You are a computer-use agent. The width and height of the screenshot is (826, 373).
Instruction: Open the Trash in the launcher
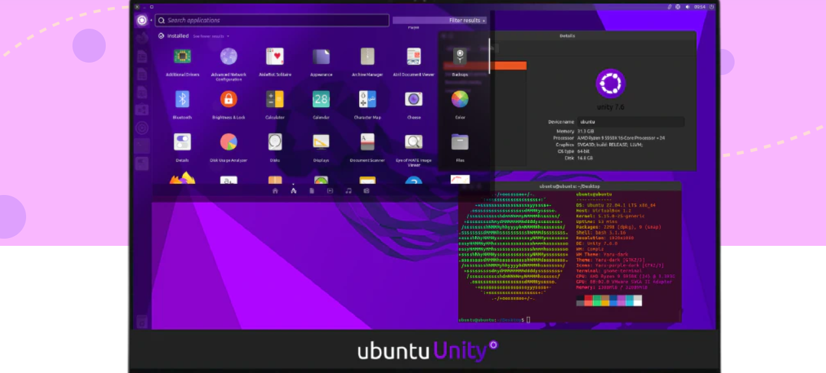pyautogui.click(x=142, y=321)
